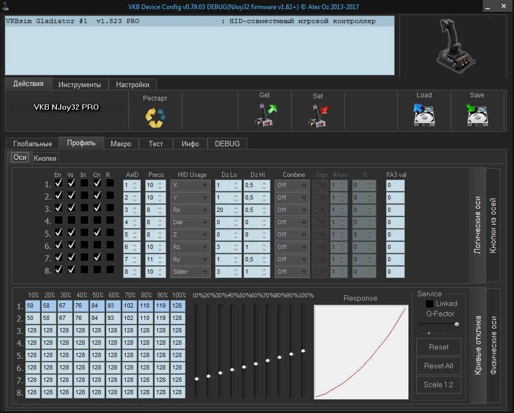Minimize the VKB Device Config window

pyautogui.click(x=488, y=6)
